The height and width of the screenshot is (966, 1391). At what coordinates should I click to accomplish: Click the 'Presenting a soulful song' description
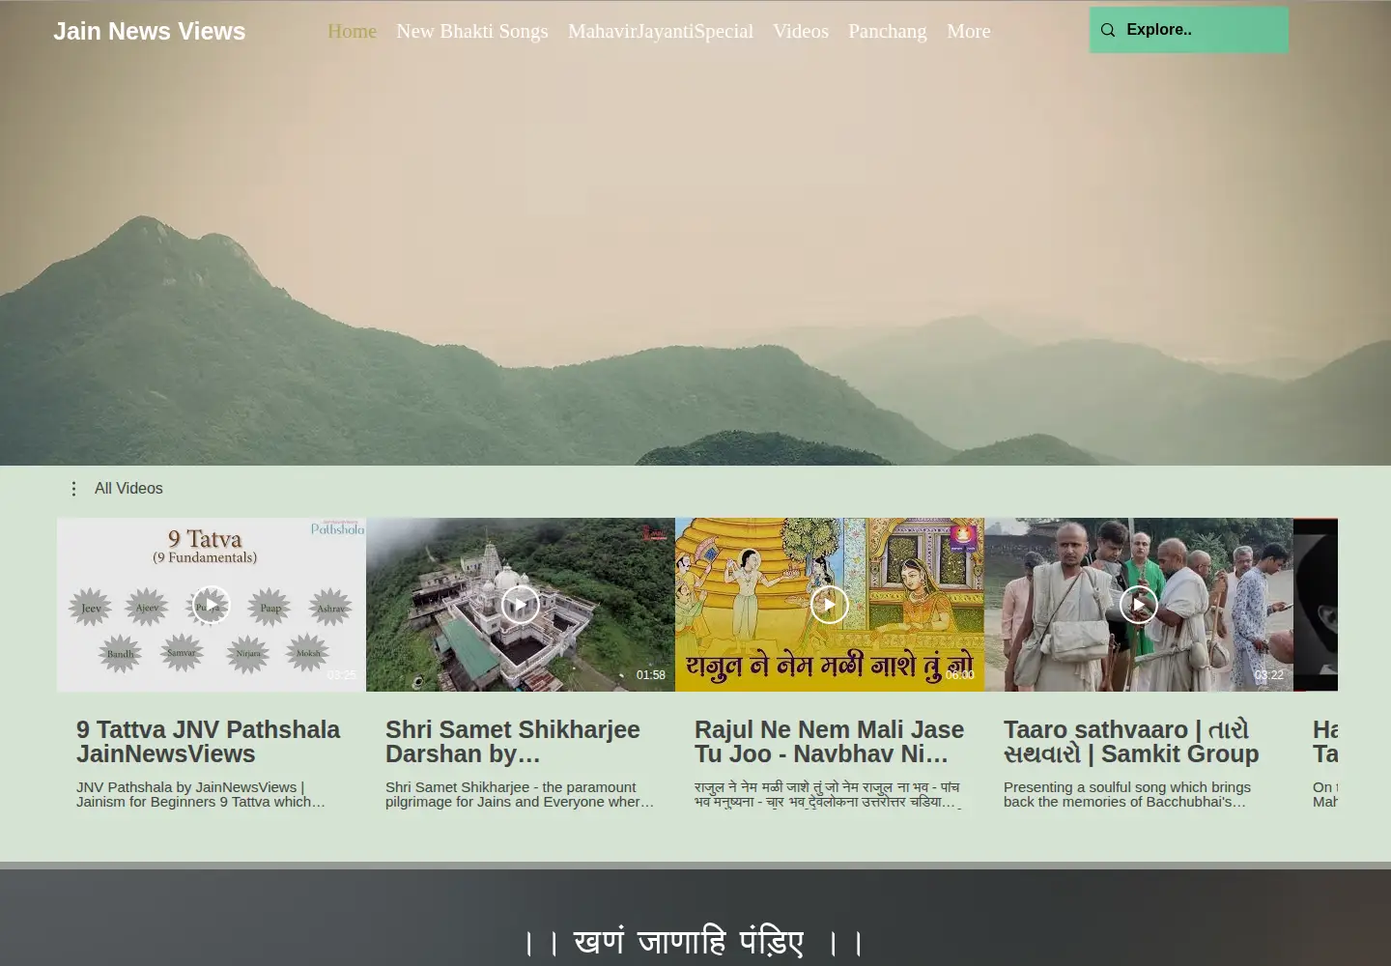(1127, 794)
